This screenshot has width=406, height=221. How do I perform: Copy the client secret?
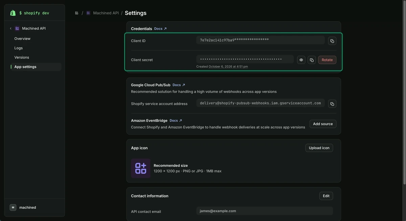tap(312, 60)
